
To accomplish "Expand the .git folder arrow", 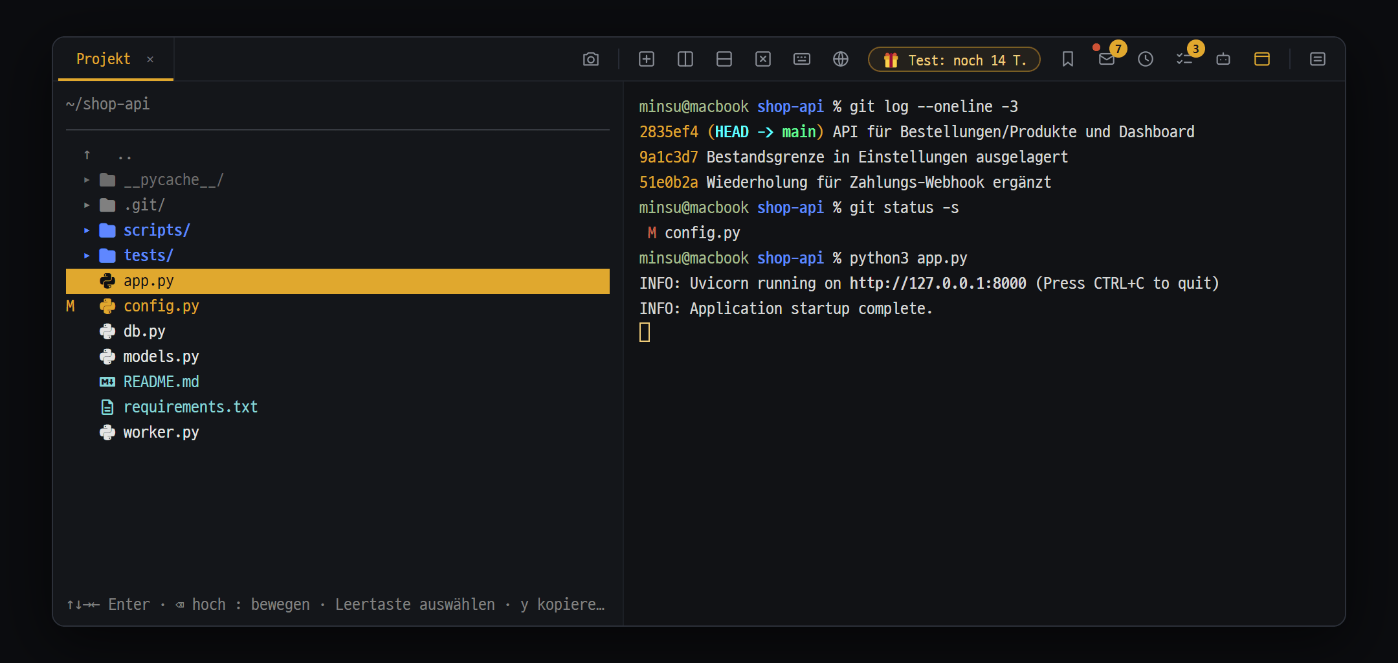I will [87, 205].
